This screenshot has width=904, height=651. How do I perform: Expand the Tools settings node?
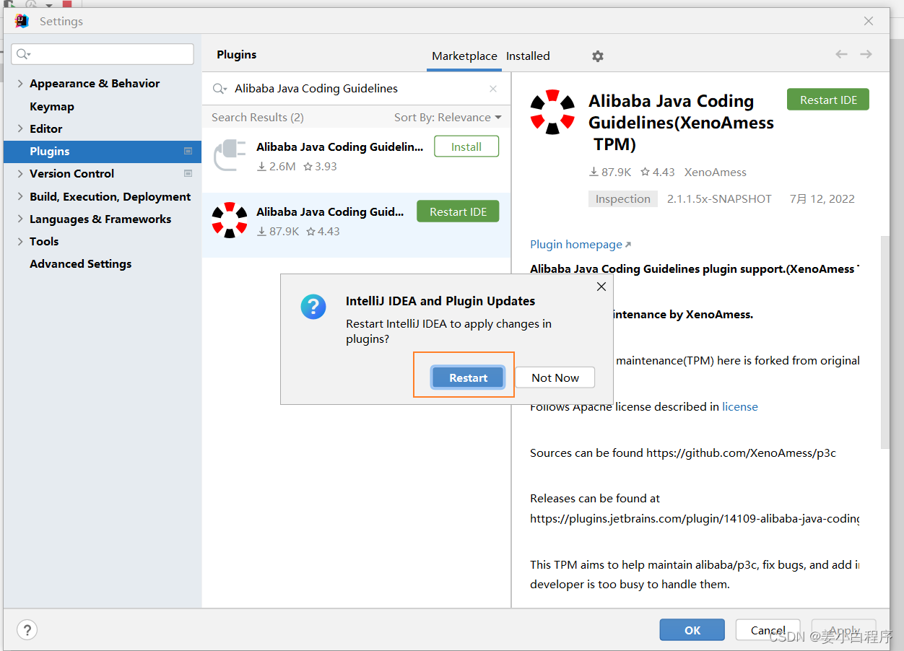[19, 241]
